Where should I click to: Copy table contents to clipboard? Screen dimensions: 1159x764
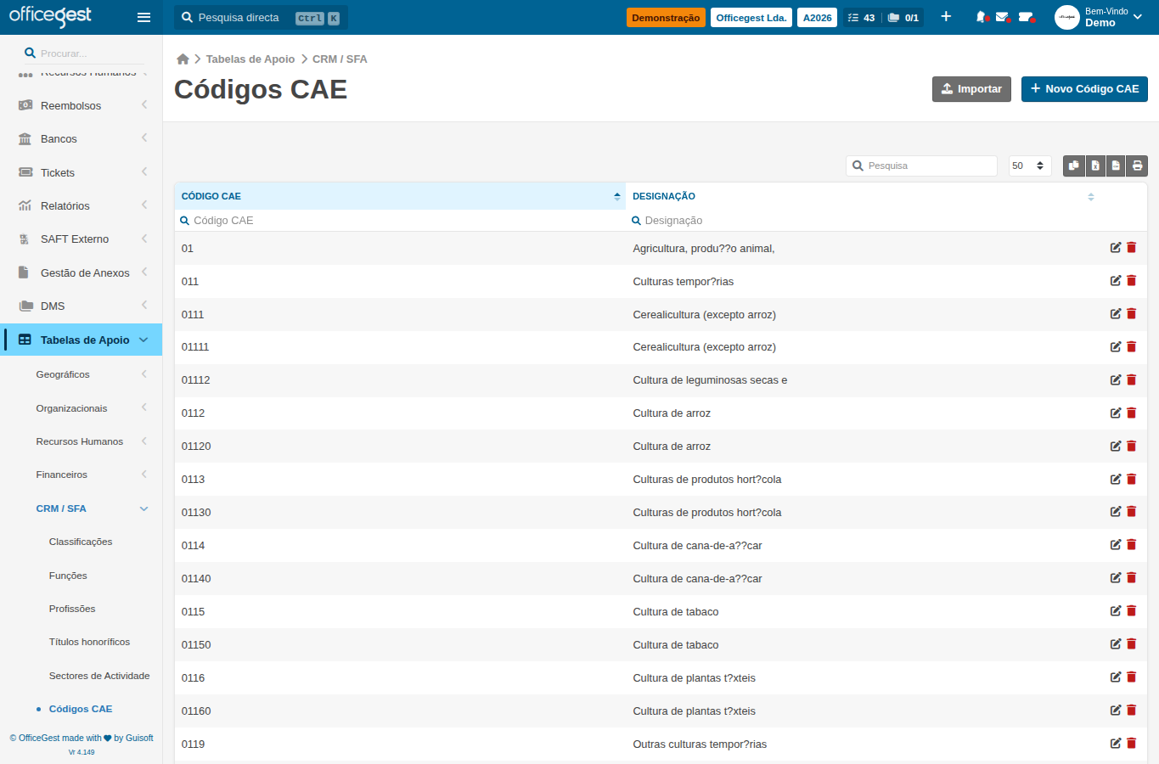click(x=1074, y=166)
